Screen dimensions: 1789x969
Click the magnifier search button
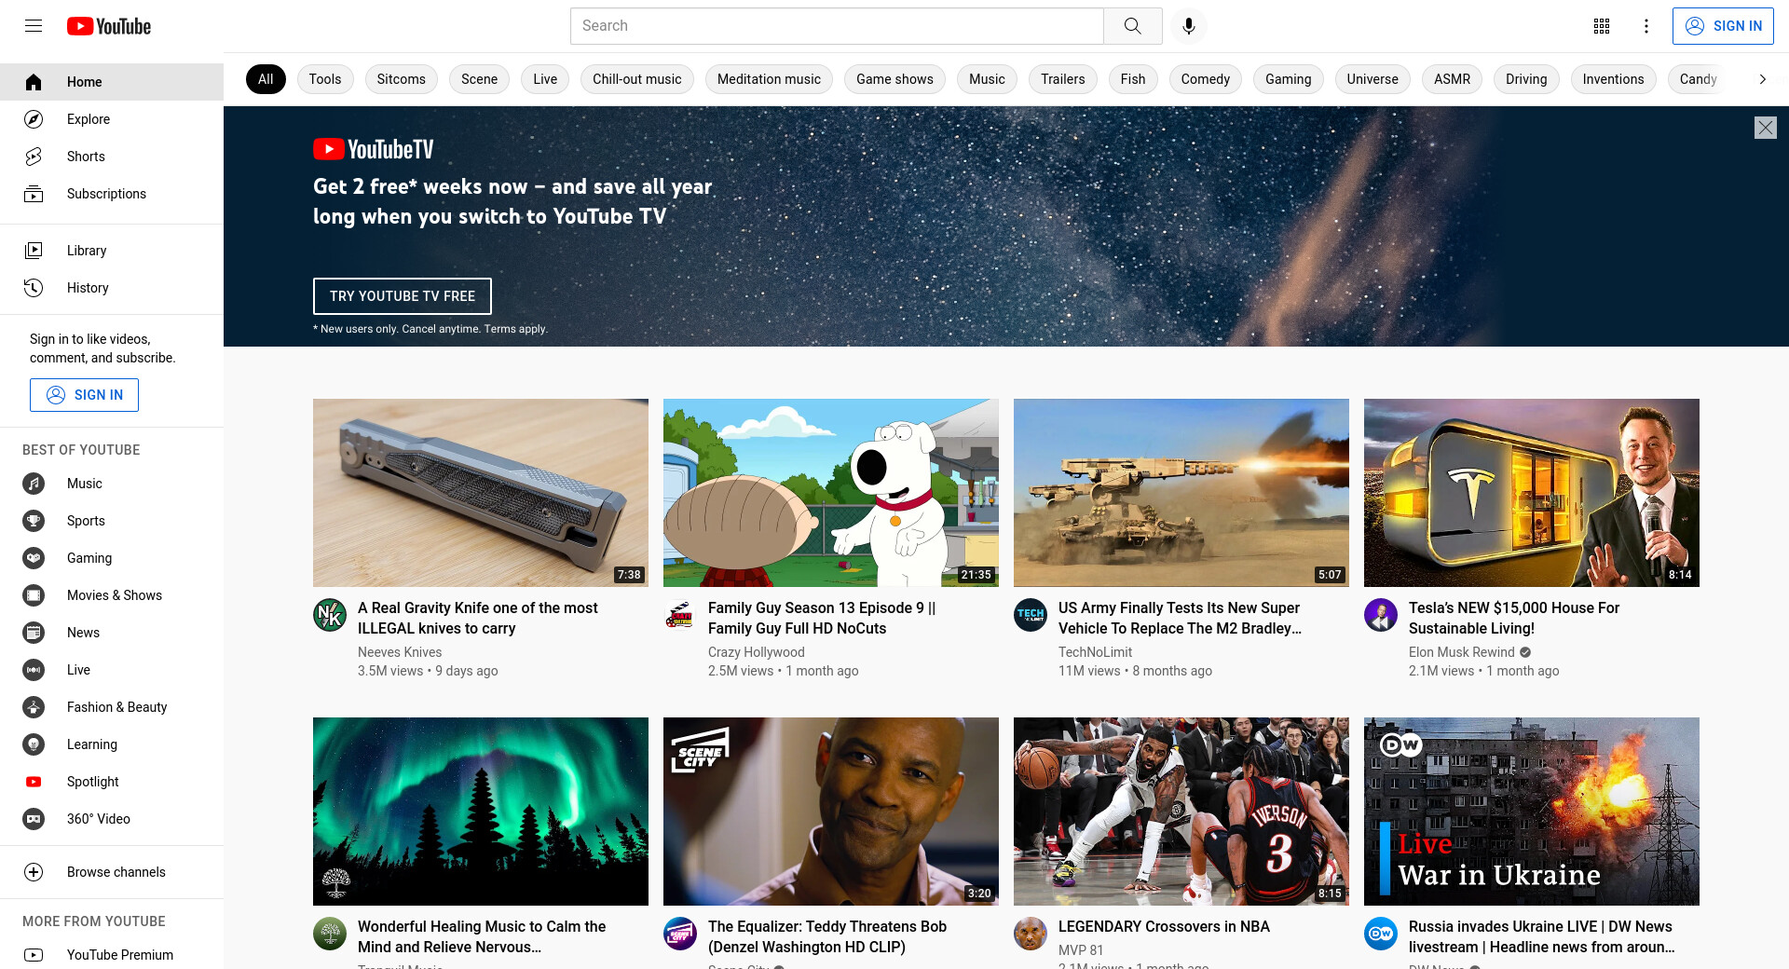point(1132,26)
